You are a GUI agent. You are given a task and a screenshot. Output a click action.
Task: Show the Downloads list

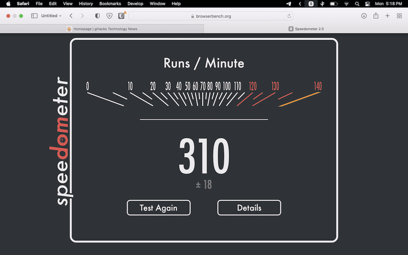click(x=364, y=16)
